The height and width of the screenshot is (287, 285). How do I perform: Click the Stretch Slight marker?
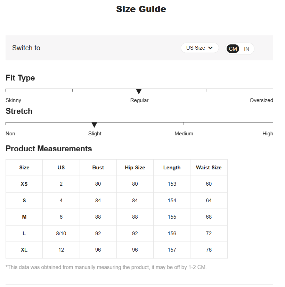click(94, 125)
